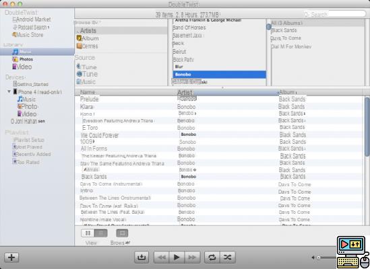Toggle repeat mode
This screenshot has height=269, width=370.
tap(212, 257)
